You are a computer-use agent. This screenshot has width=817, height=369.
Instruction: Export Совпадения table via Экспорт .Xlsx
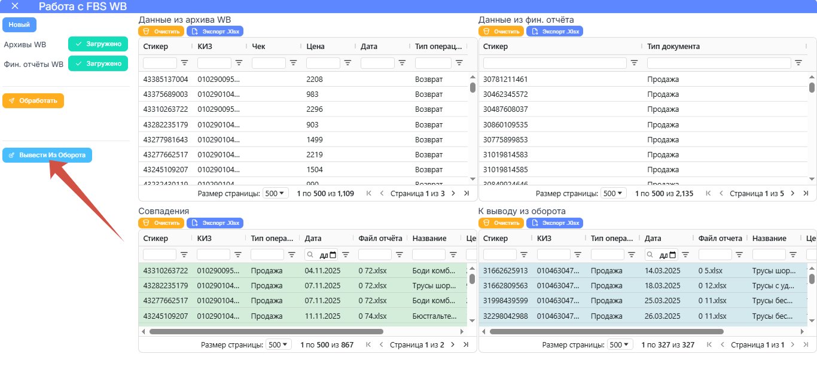click(x=215, y=222)
